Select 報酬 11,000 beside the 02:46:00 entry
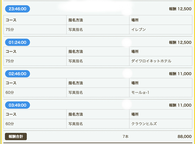The height and width of the screenshot is (144, 195). coord(180,74)
